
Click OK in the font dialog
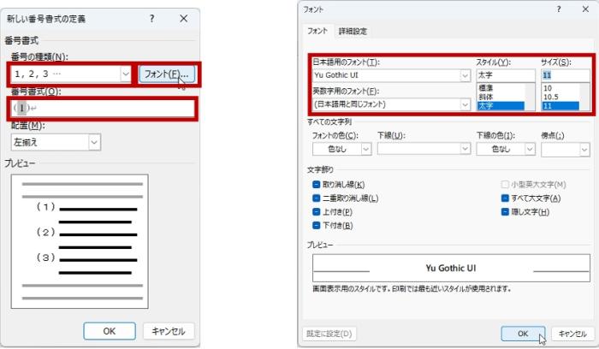tap(524, 333)
